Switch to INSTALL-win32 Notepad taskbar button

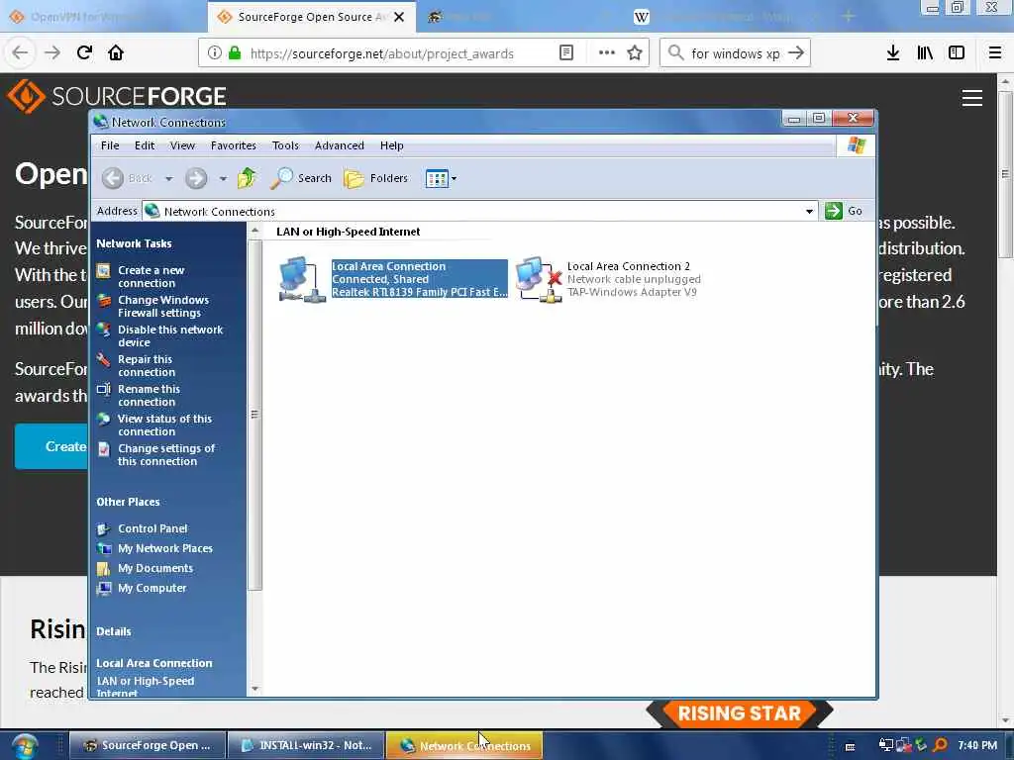pos(306,745)
